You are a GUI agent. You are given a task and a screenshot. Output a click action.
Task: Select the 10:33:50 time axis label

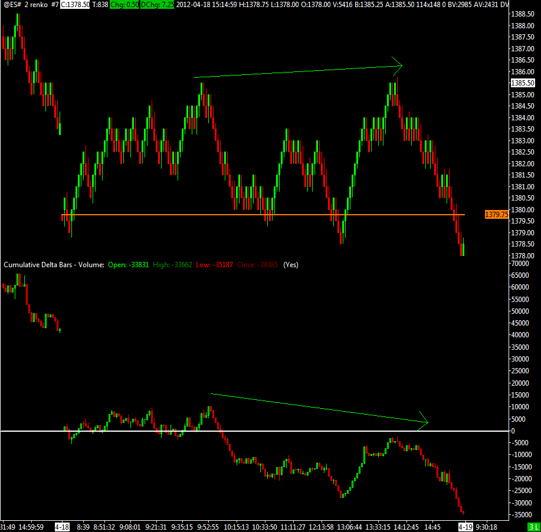tap(265, 527)
